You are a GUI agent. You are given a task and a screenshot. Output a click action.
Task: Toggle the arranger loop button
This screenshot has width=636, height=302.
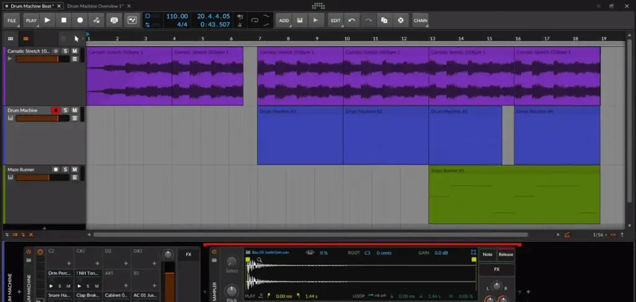click(255, 20)
